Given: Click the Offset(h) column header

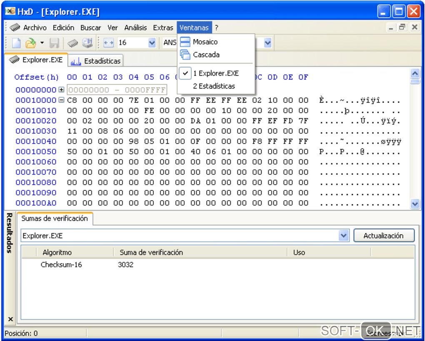Looking at the screenshot, I should [x=37, y=77].
